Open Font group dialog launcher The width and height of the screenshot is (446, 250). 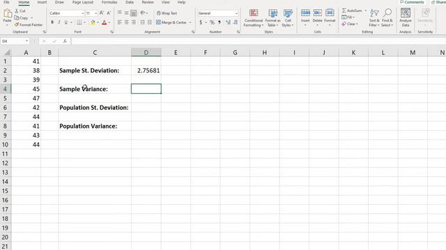(111, 32)
